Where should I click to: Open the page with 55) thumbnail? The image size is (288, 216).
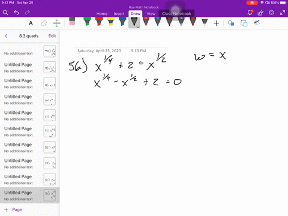(x=30, y=179)
